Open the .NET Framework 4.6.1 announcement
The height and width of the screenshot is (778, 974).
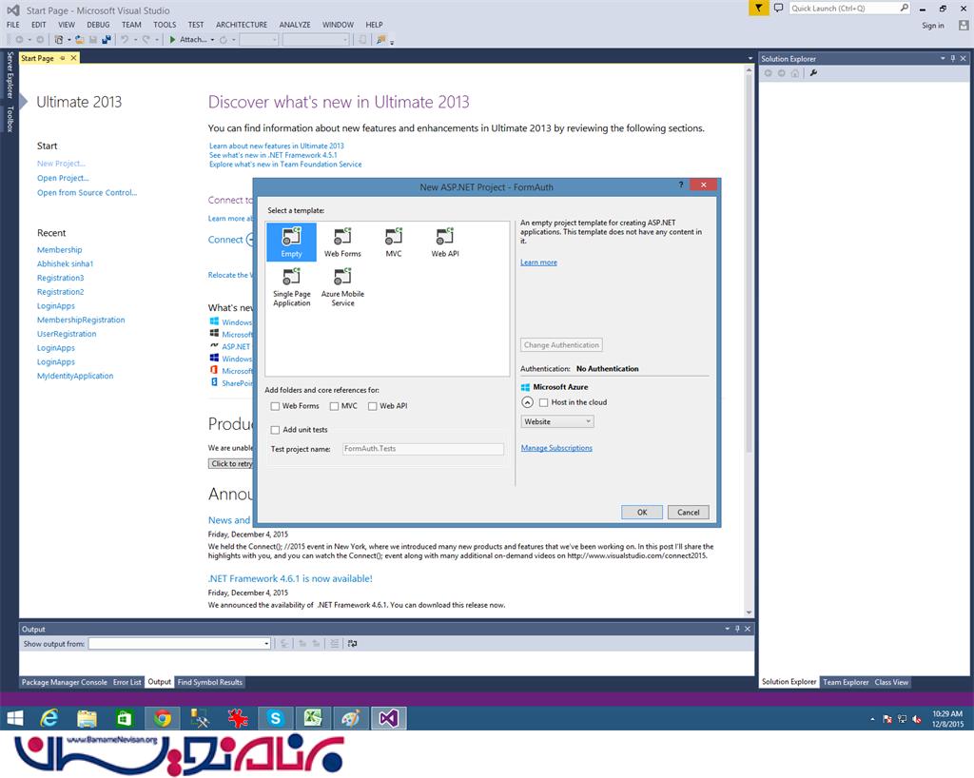[290, 578]
